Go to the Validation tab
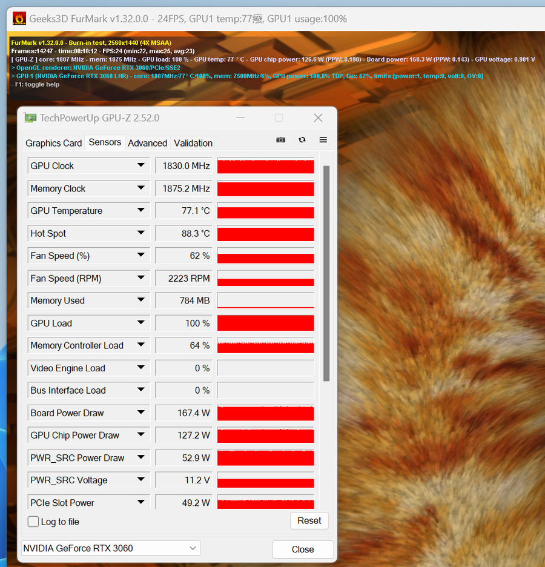Screen dimensions: 545x567 click(x=193, y=143)
